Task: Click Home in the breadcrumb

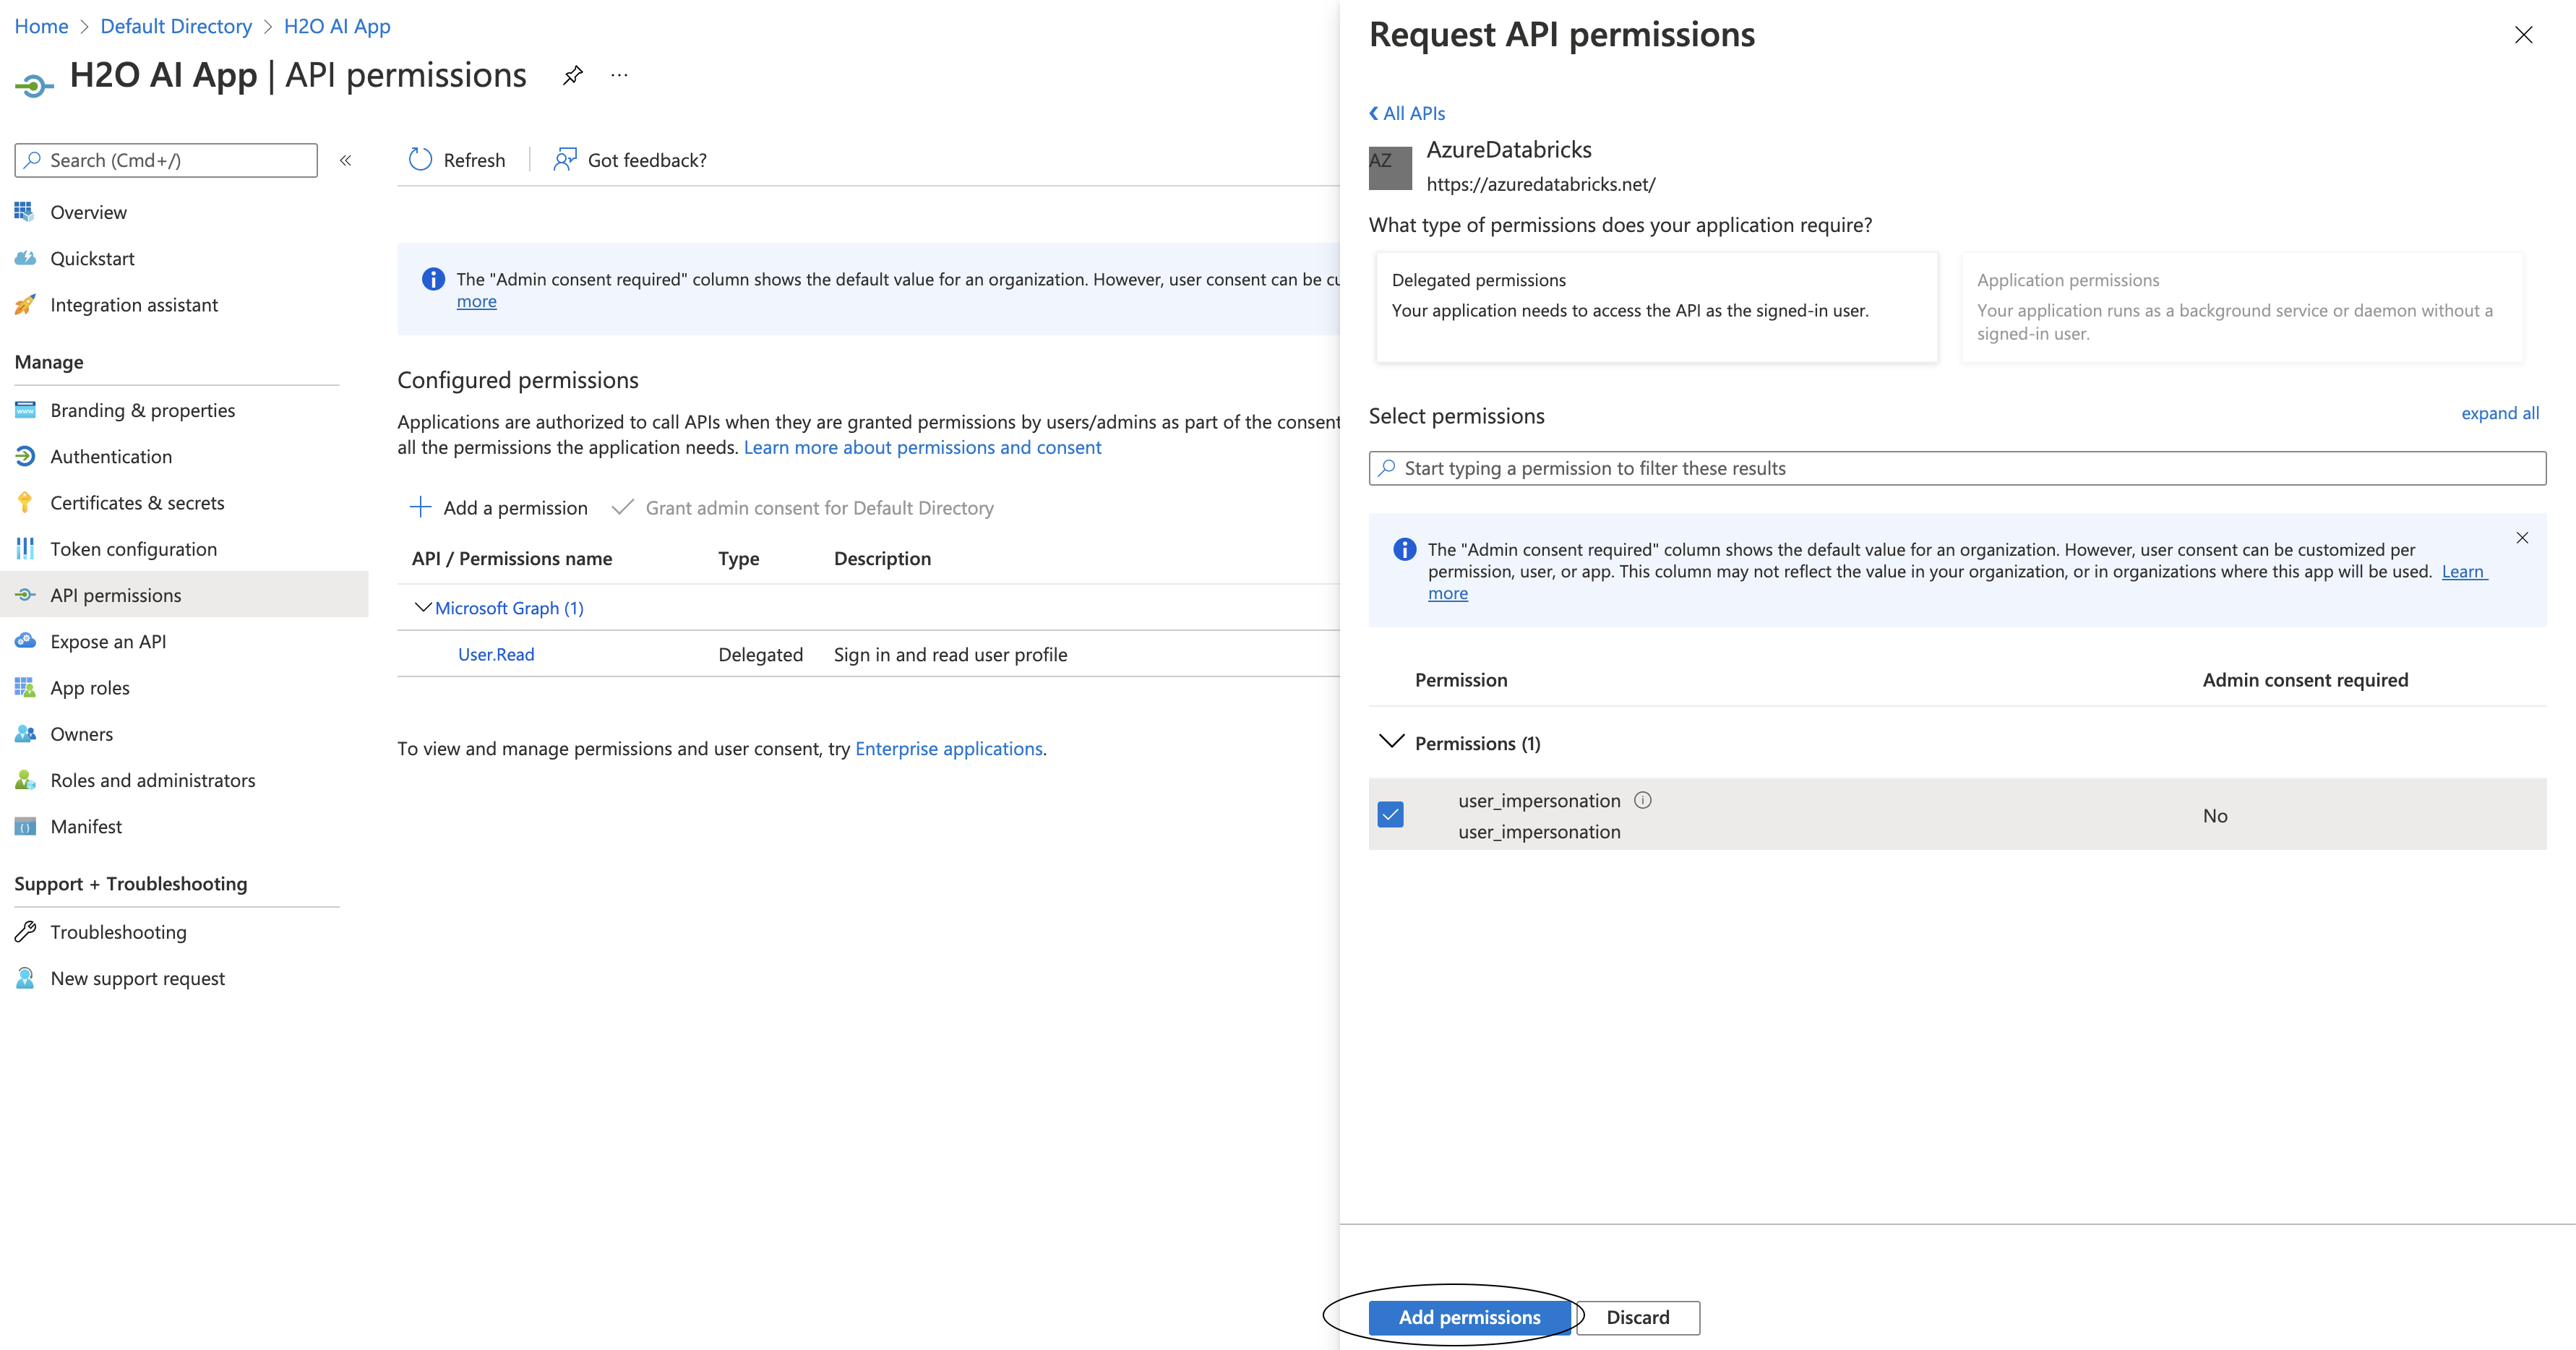Action: click(x=41, y=26)
